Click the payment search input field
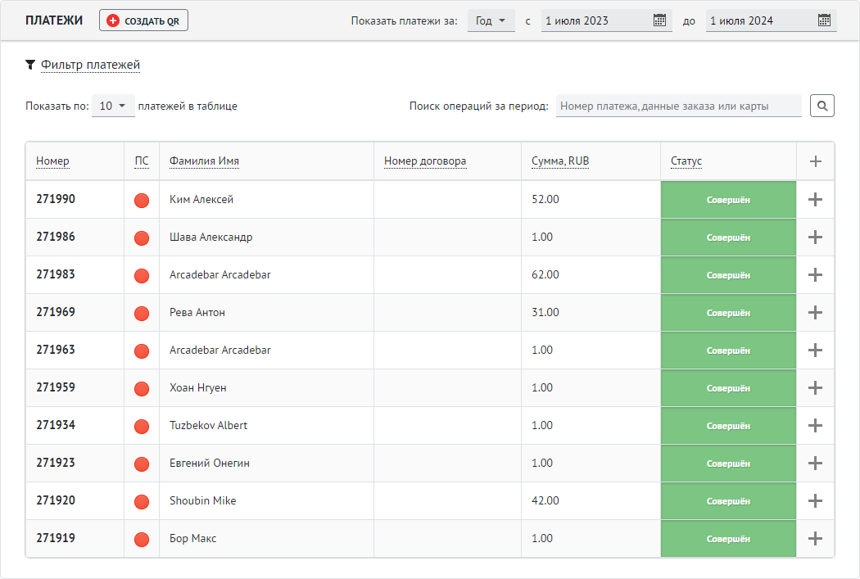Screen dimensions: 860x579 click(678, 106)
